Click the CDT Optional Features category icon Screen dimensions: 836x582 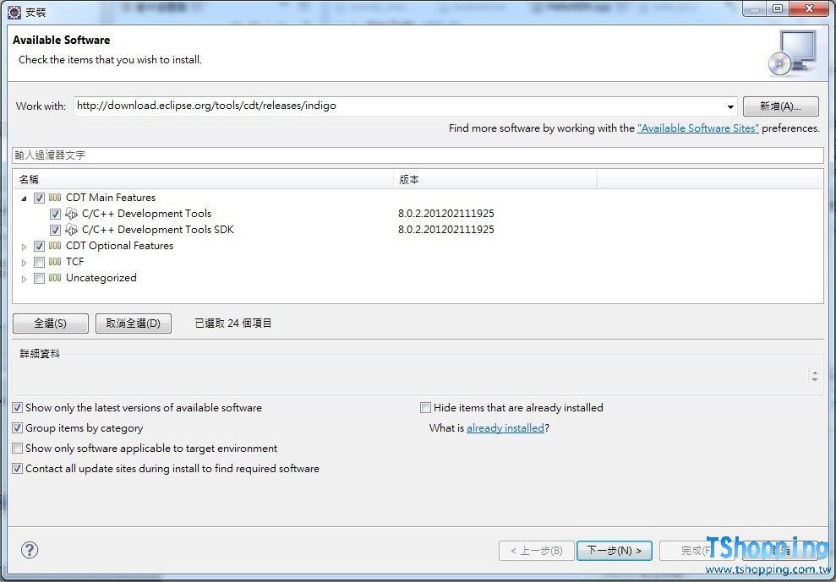[55, 246]
